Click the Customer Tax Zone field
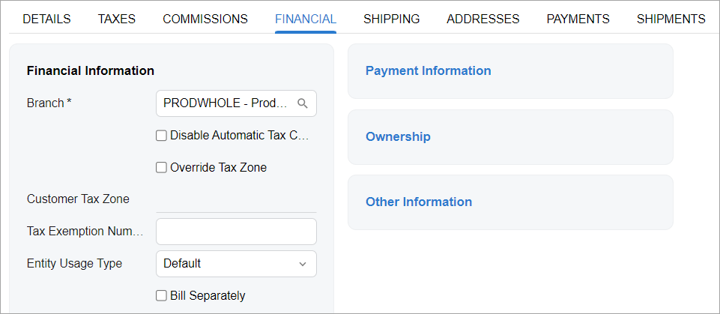 (x=236, y=200)
